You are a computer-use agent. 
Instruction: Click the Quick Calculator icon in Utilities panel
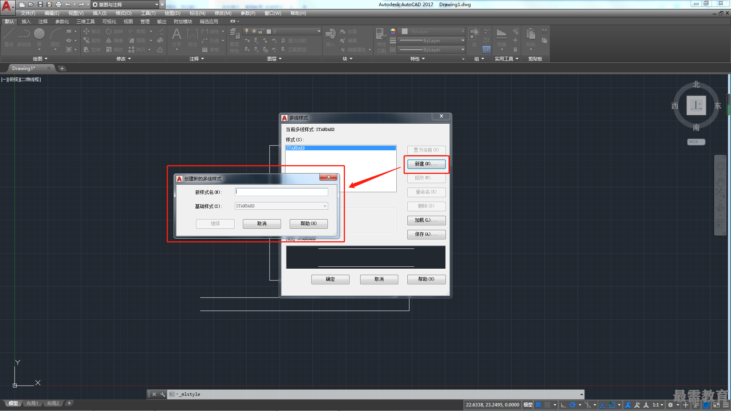[515, 49]
